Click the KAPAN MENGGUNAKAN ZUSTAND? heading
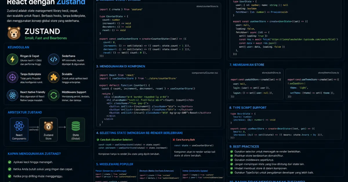Viewport: 348px width, 182px height. [34, 154]
